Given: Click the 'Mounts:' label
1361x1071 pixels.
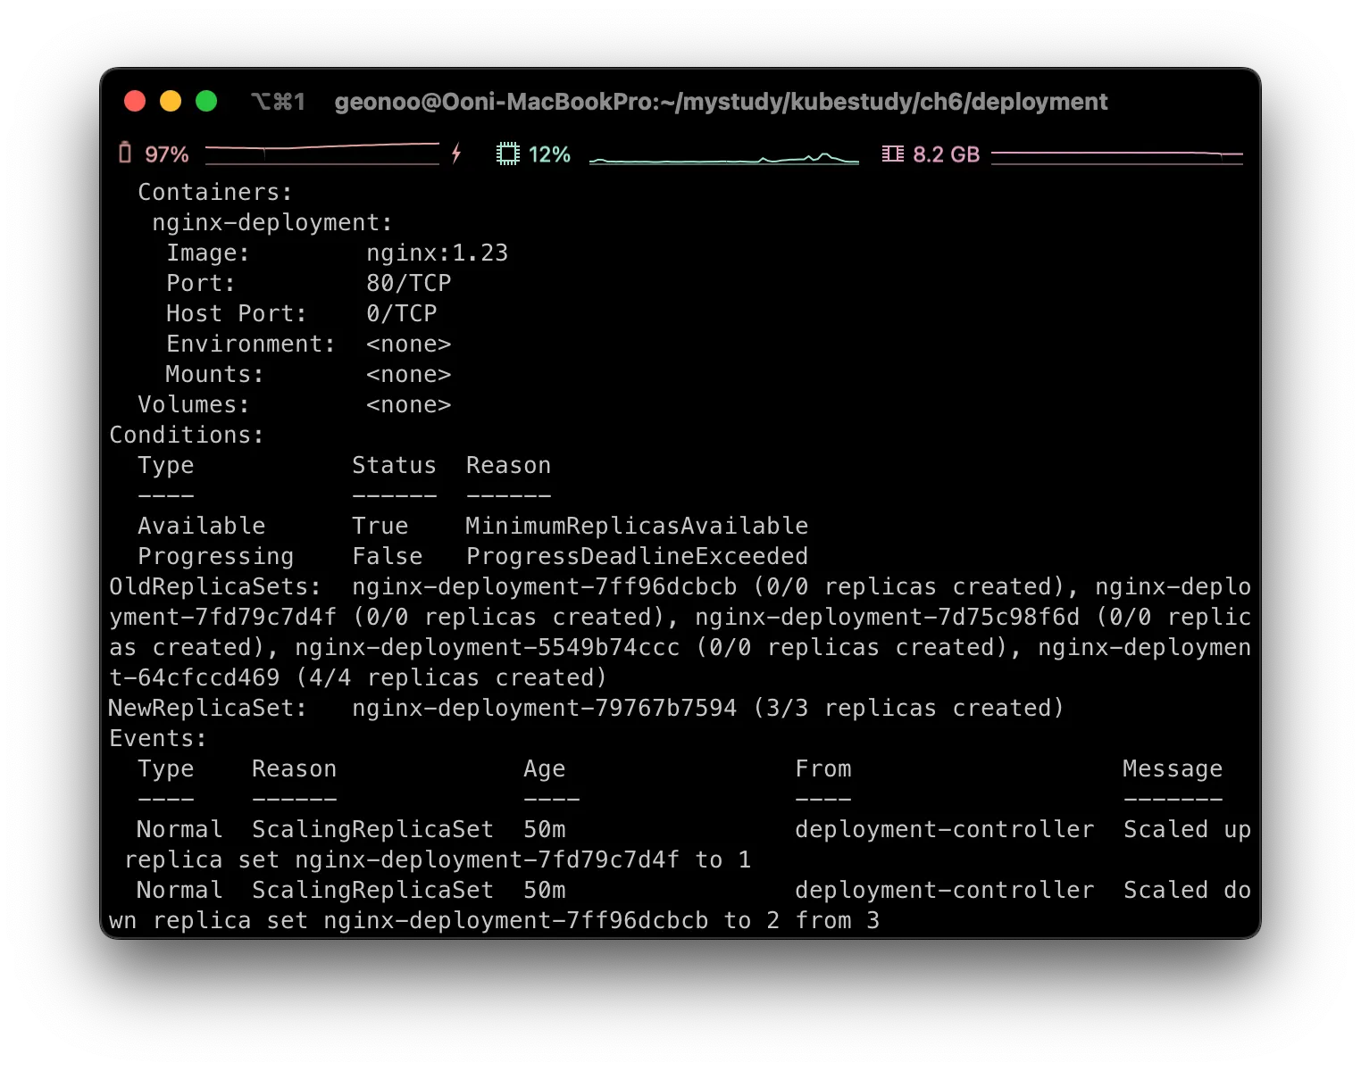Looking at the screenshot, I should coord(215,374).
